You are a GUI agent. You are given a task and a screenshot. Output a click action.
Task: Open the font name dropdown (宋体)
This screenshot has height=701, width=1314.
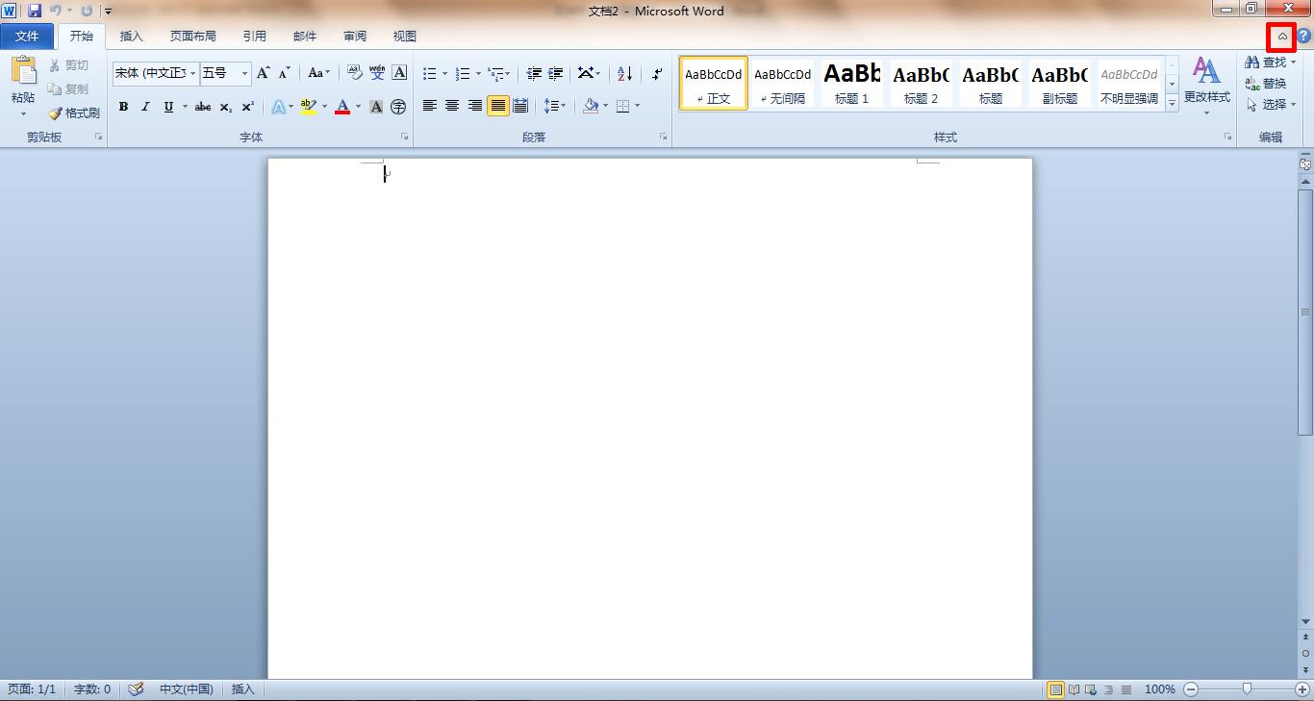click(x=193, y=73)
